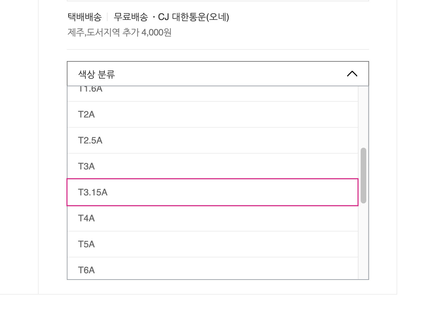This screenshot has height=315, width=438.
Task: Click empty page area below the option list
Action: (x=218, y=305)
